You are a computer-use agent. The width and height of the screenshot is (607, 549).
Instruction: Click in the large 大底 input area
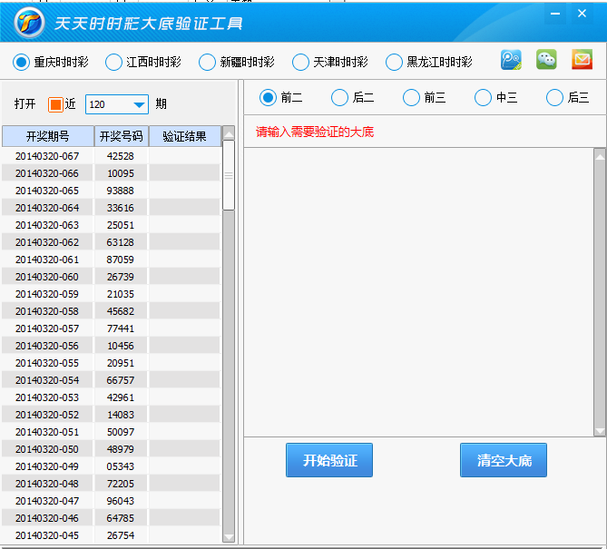418,292
